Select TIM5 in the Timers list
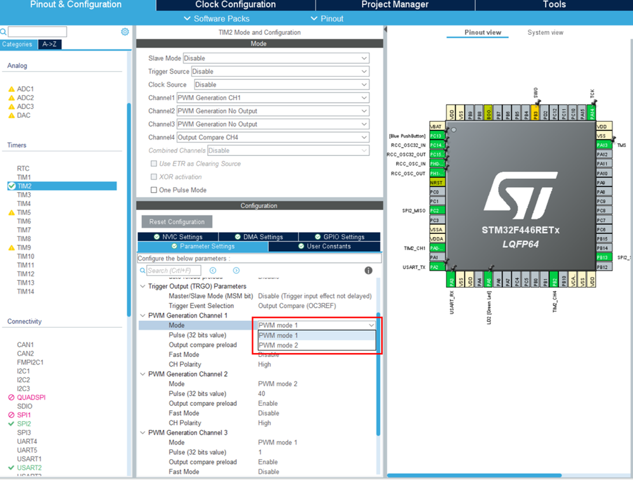This screenshot has width=633, height=480. [24, 212]
